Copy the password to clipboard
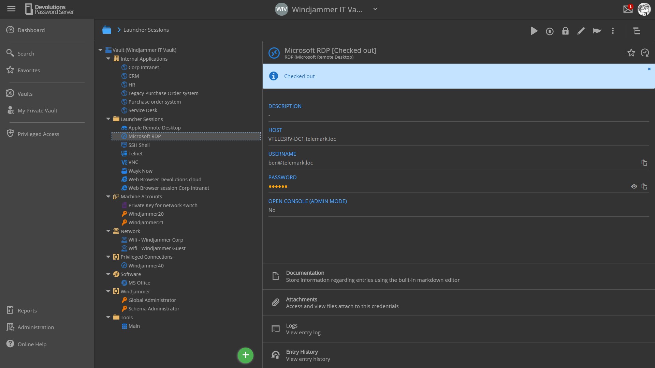This screenshot has height=368, width=655. click(x=644, y=186)
